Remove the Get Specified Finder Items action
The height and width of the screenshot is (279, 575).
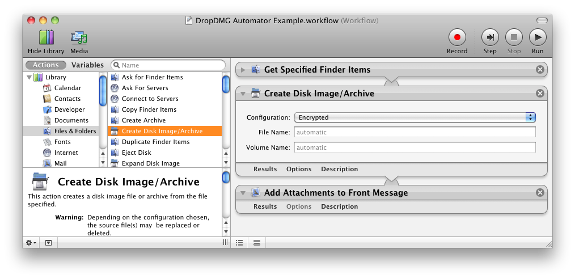tap(540, 70)
